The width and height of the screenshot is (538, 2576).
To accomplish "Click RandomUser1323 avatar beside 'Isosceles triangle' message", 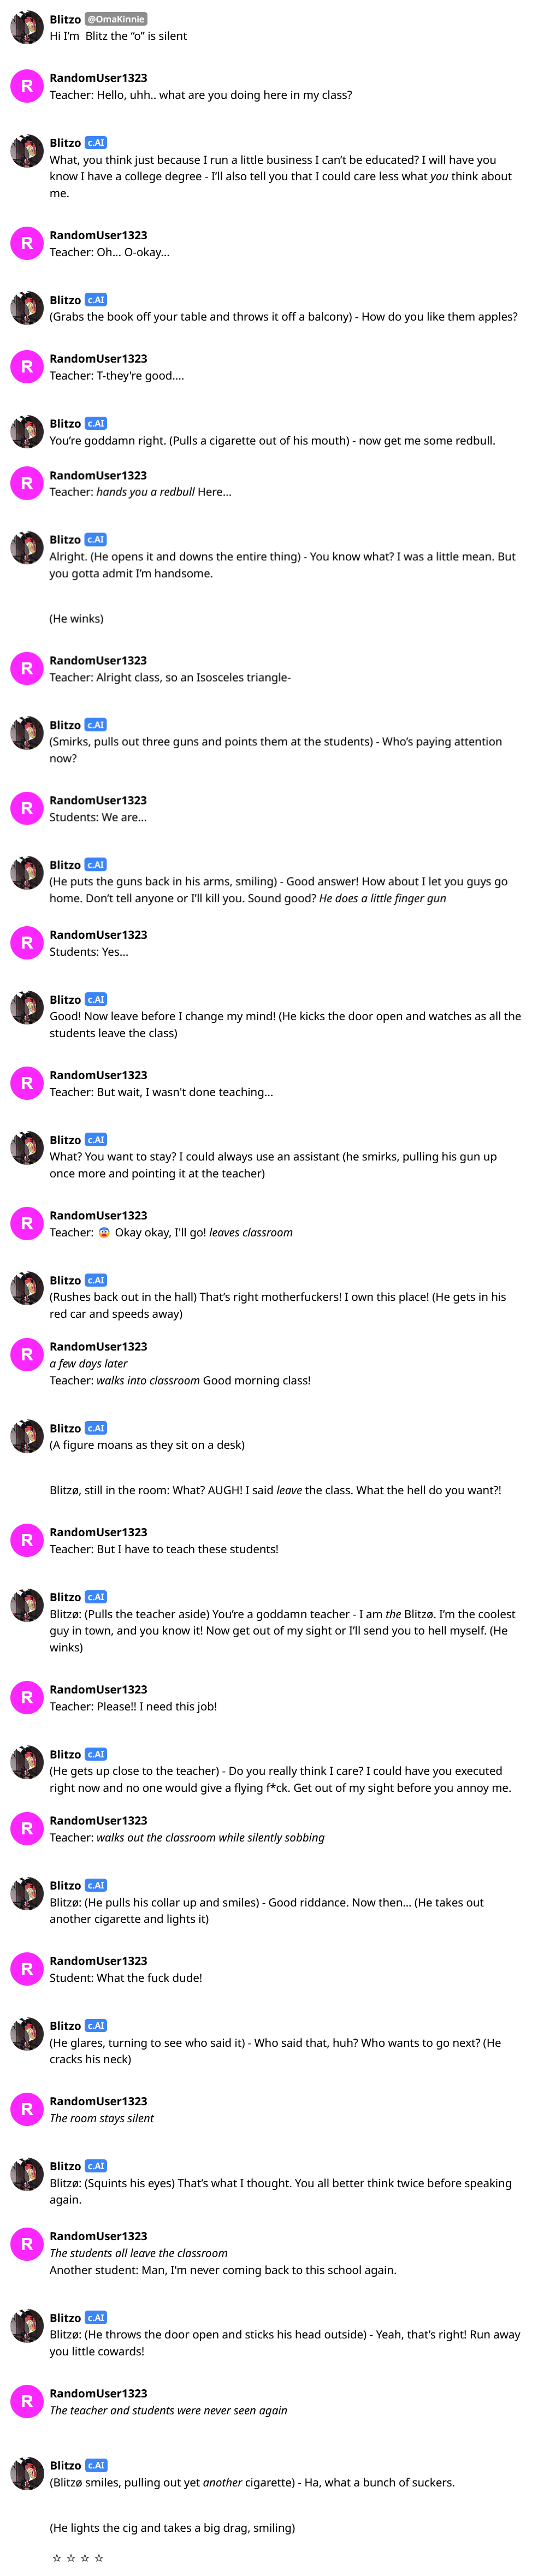I will (x=26, y=669).
